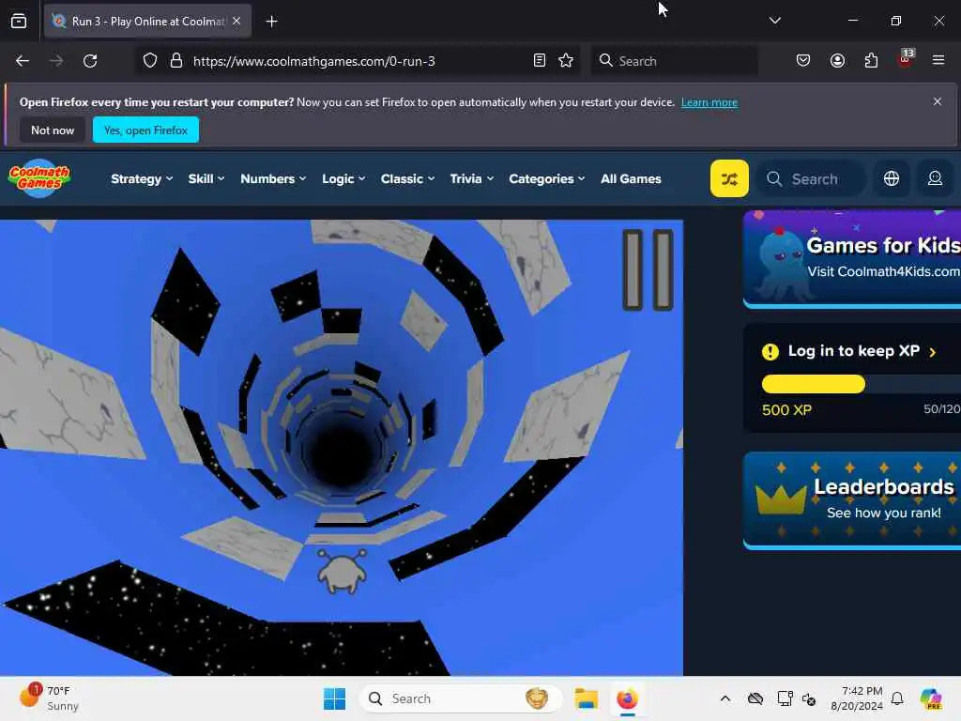This screenshot has width=961, height=721.
Task: Open Firefox account icon in toolbar
Action: coord(837,61)
